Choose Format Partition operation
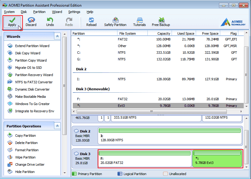 pos(23,150)
